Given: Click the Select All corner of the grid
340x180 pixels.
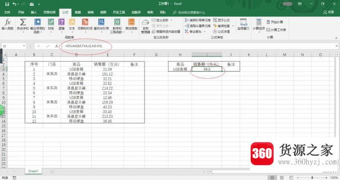Looking at the screenshot, I should click(x=4, y=55).
